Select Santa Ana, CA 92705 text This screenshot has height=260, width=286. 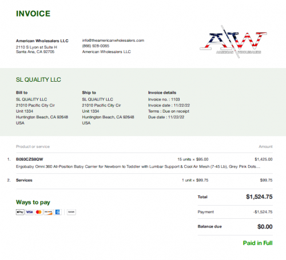(x=35, y=52)
